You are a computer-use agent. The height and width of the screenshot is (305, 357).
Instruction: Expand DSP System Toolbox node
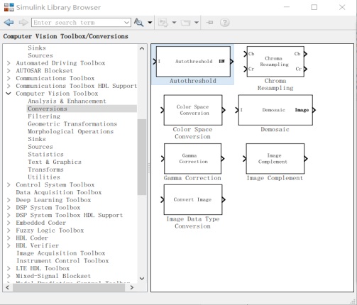pyautogui.click(x=9, y=208)
